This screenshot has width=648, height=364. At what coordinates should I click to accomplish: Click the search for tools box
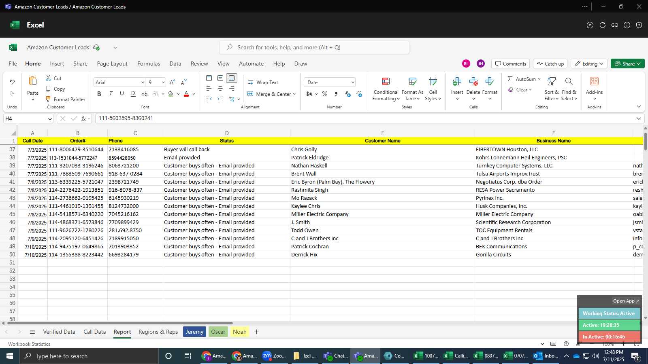[314, 47]
